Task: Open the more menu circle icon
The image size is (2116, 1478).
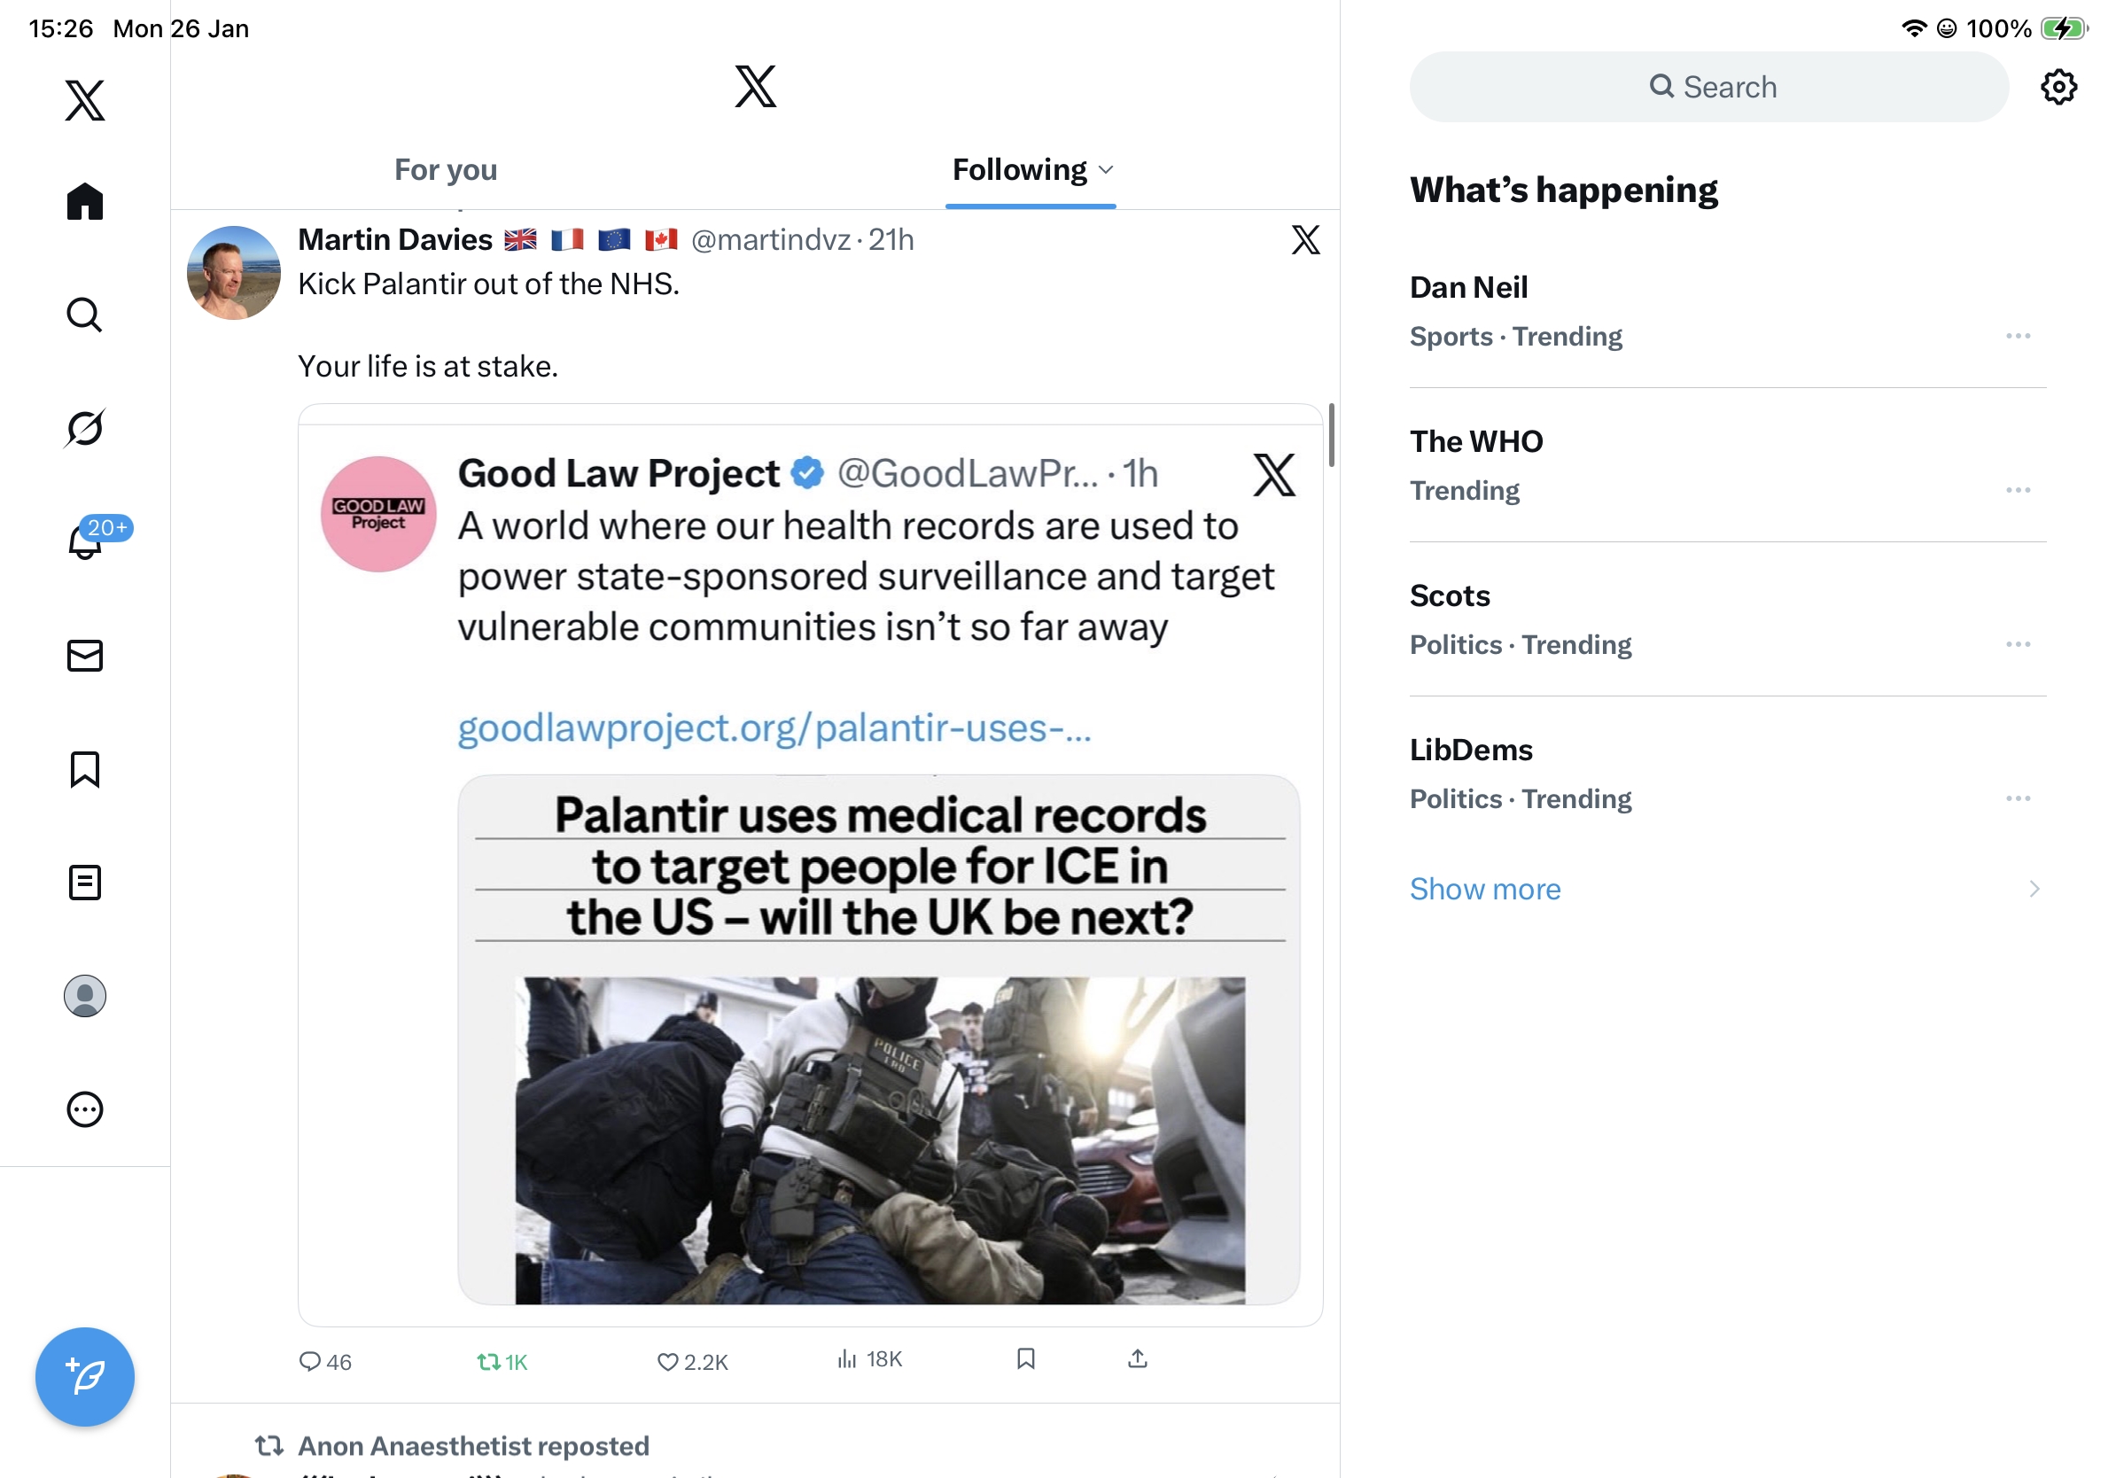Action: [x=85, y=1108]
